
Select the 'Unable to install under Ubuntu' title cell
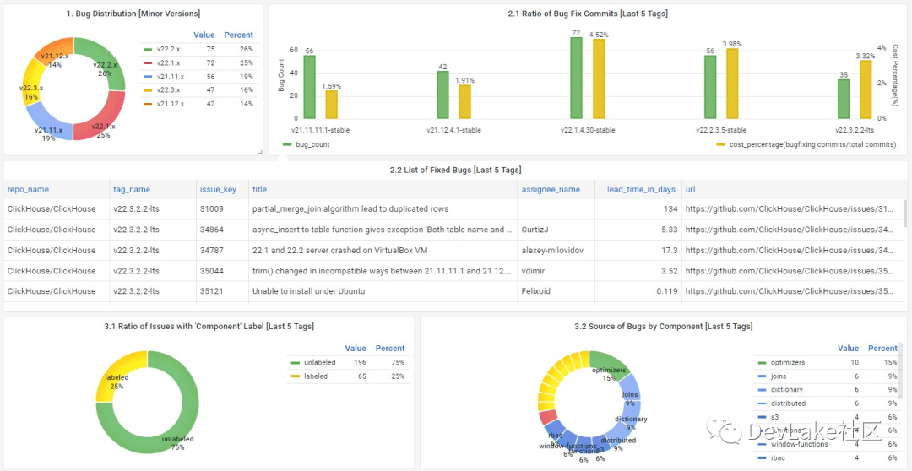[x=308, y=291]
